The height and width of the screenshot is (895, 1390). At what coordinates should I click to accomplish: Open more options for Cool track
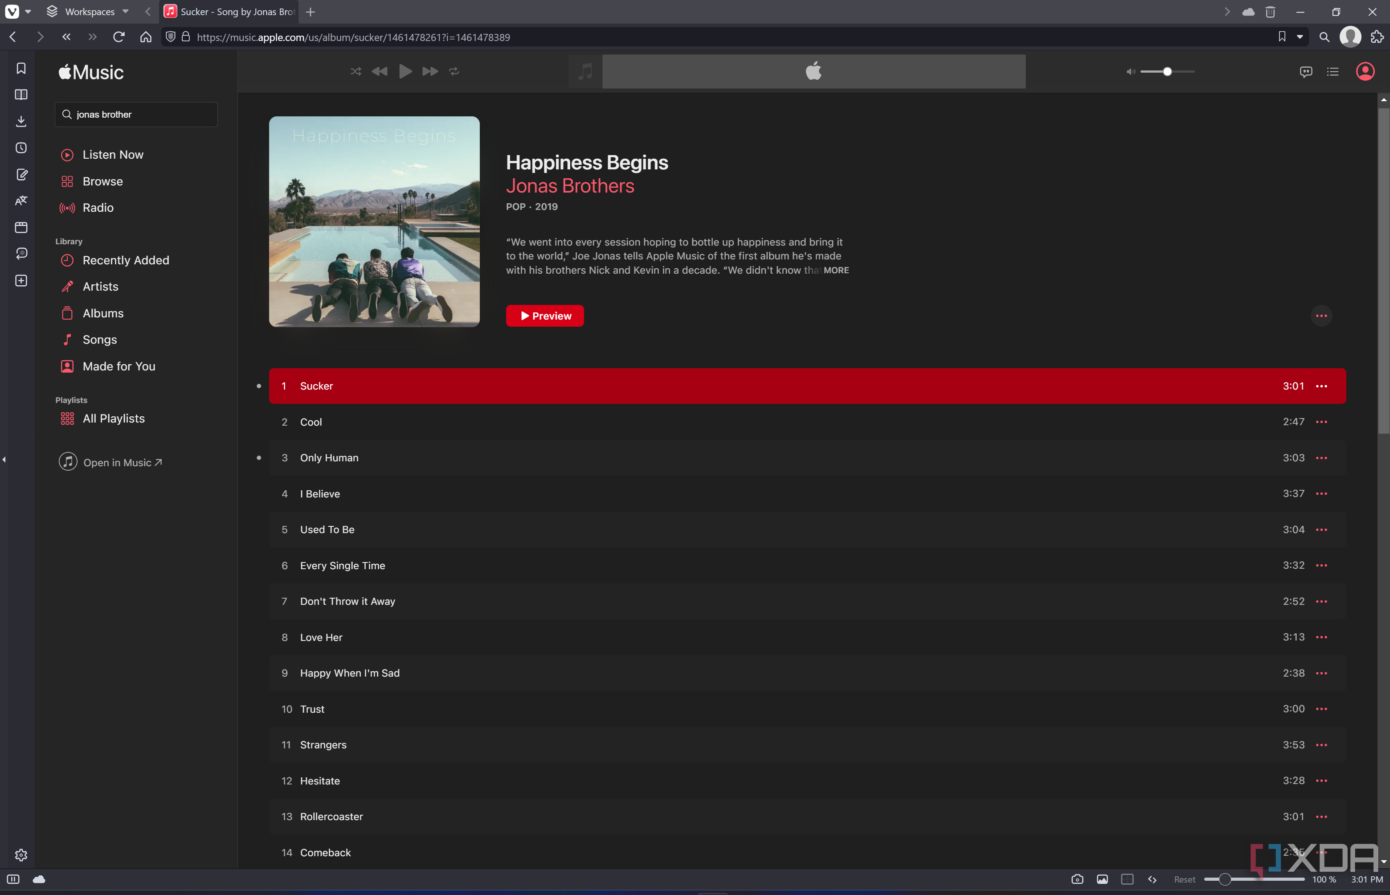(x=1321, y=422)
